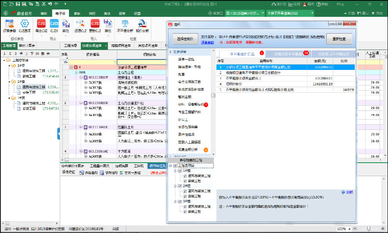Screen dimensions: 388x233
Task: Open the zoom percentage 100% dropdown
Action: click(350, 228)
